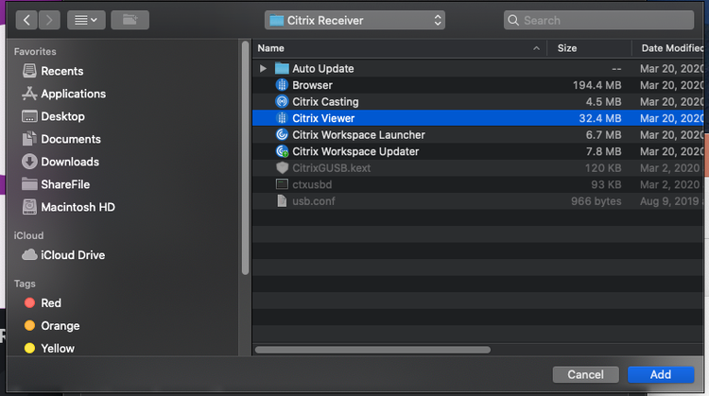Viewport: 709px width, 396px height.
Task: Select the Auto Update folder row
Action: [x=478, y=69]
